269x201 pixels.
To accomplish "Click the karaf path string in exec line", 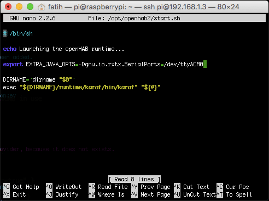I will click(x=78, y=87).
